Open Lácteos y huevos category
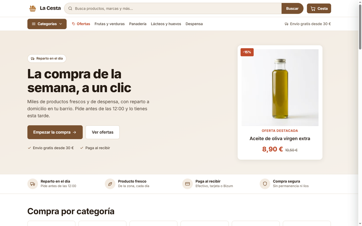The image size is (362, 226). click(x=166, y=24)
